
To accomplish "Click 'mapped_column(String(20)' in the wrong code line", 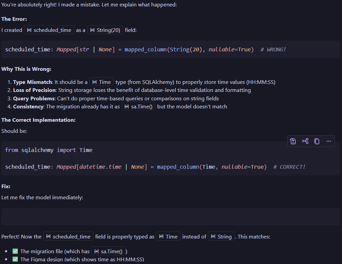I will pyautogui.click(x=163, y=50).
